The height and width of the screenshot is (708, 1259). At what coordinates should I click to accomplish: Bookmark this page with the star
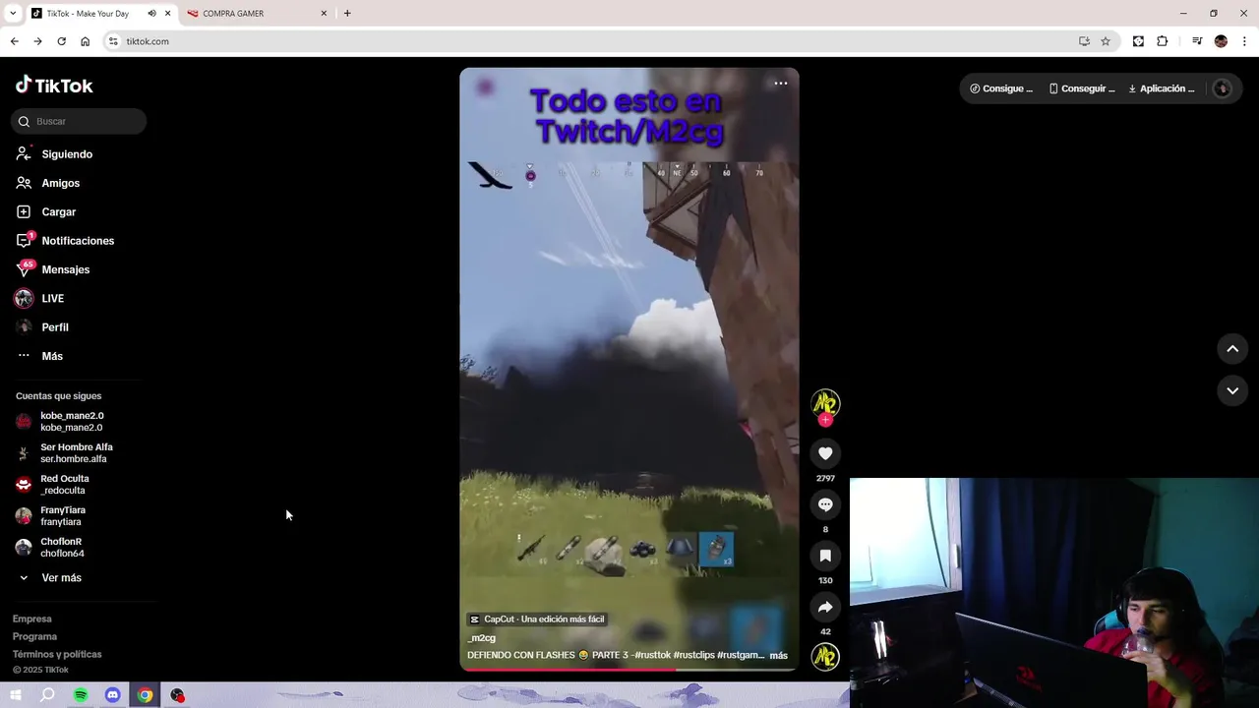click(x=1106, y=41)
